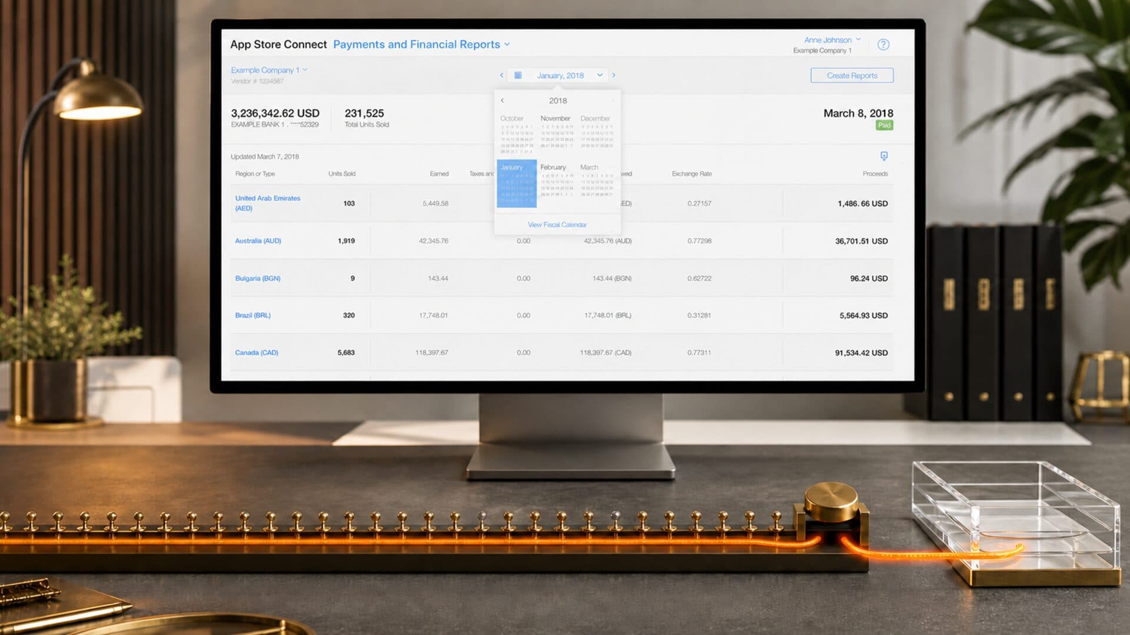Click the 143.44 (BGN) owed amount

[x=611, y=278]
